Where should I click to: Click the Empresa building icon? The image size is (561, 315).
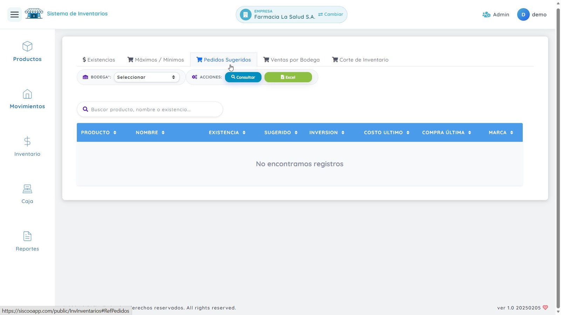click(245, 15)
